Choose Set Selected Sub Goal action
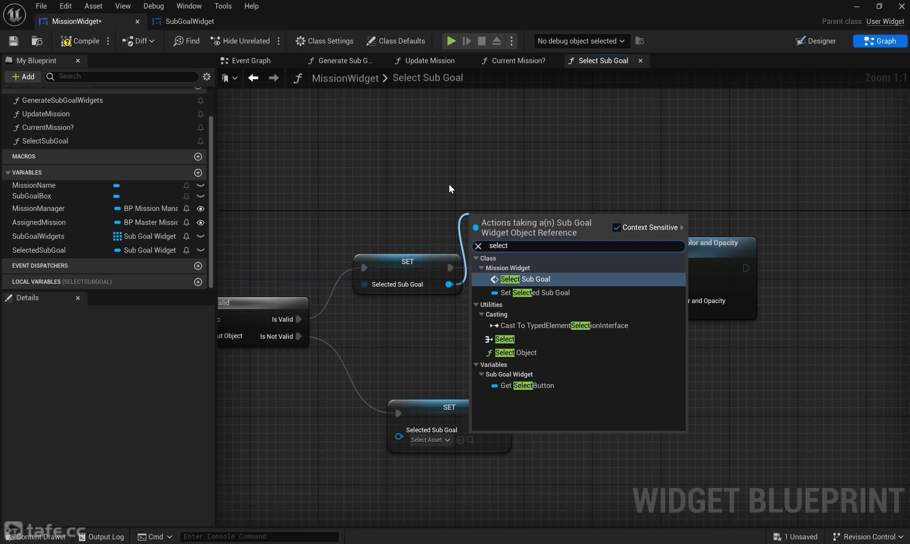This screenshot has height=544, width=910. pos(578,293)
